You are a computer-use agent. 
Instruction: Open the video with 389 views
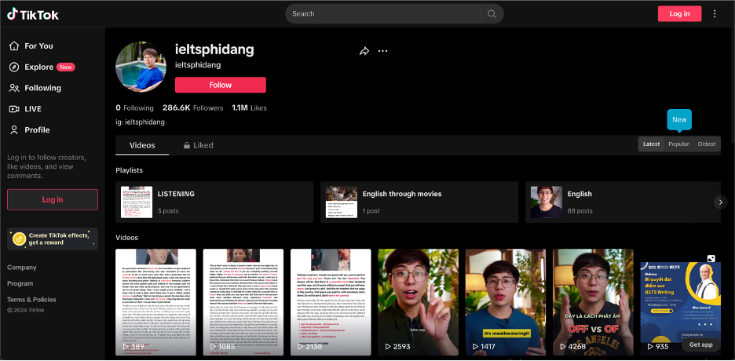coord(155,302)
